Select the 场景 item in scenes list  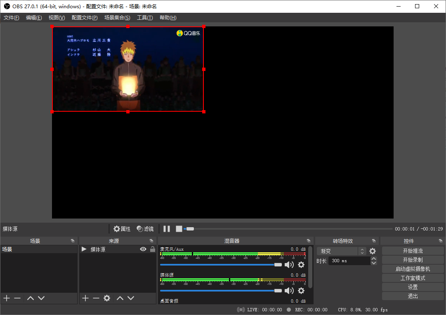pyautogui.click(x=39, y=249)
